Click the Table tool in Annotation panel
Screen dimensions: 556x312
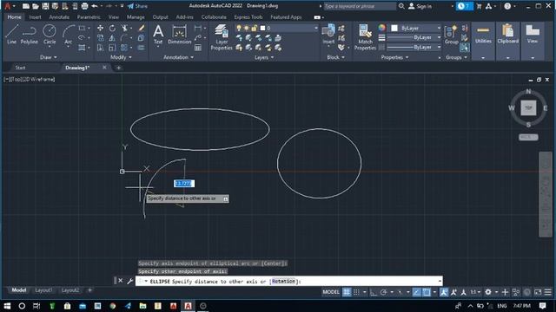click(x=198, y=48)
